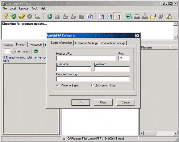
Task: Click the lightning bolt Connect toolbar icon
Action: [x=6, y=16]
